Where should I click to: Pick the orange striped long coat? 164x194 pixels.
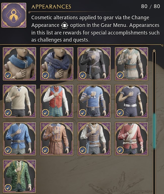[x=57, y=139]
